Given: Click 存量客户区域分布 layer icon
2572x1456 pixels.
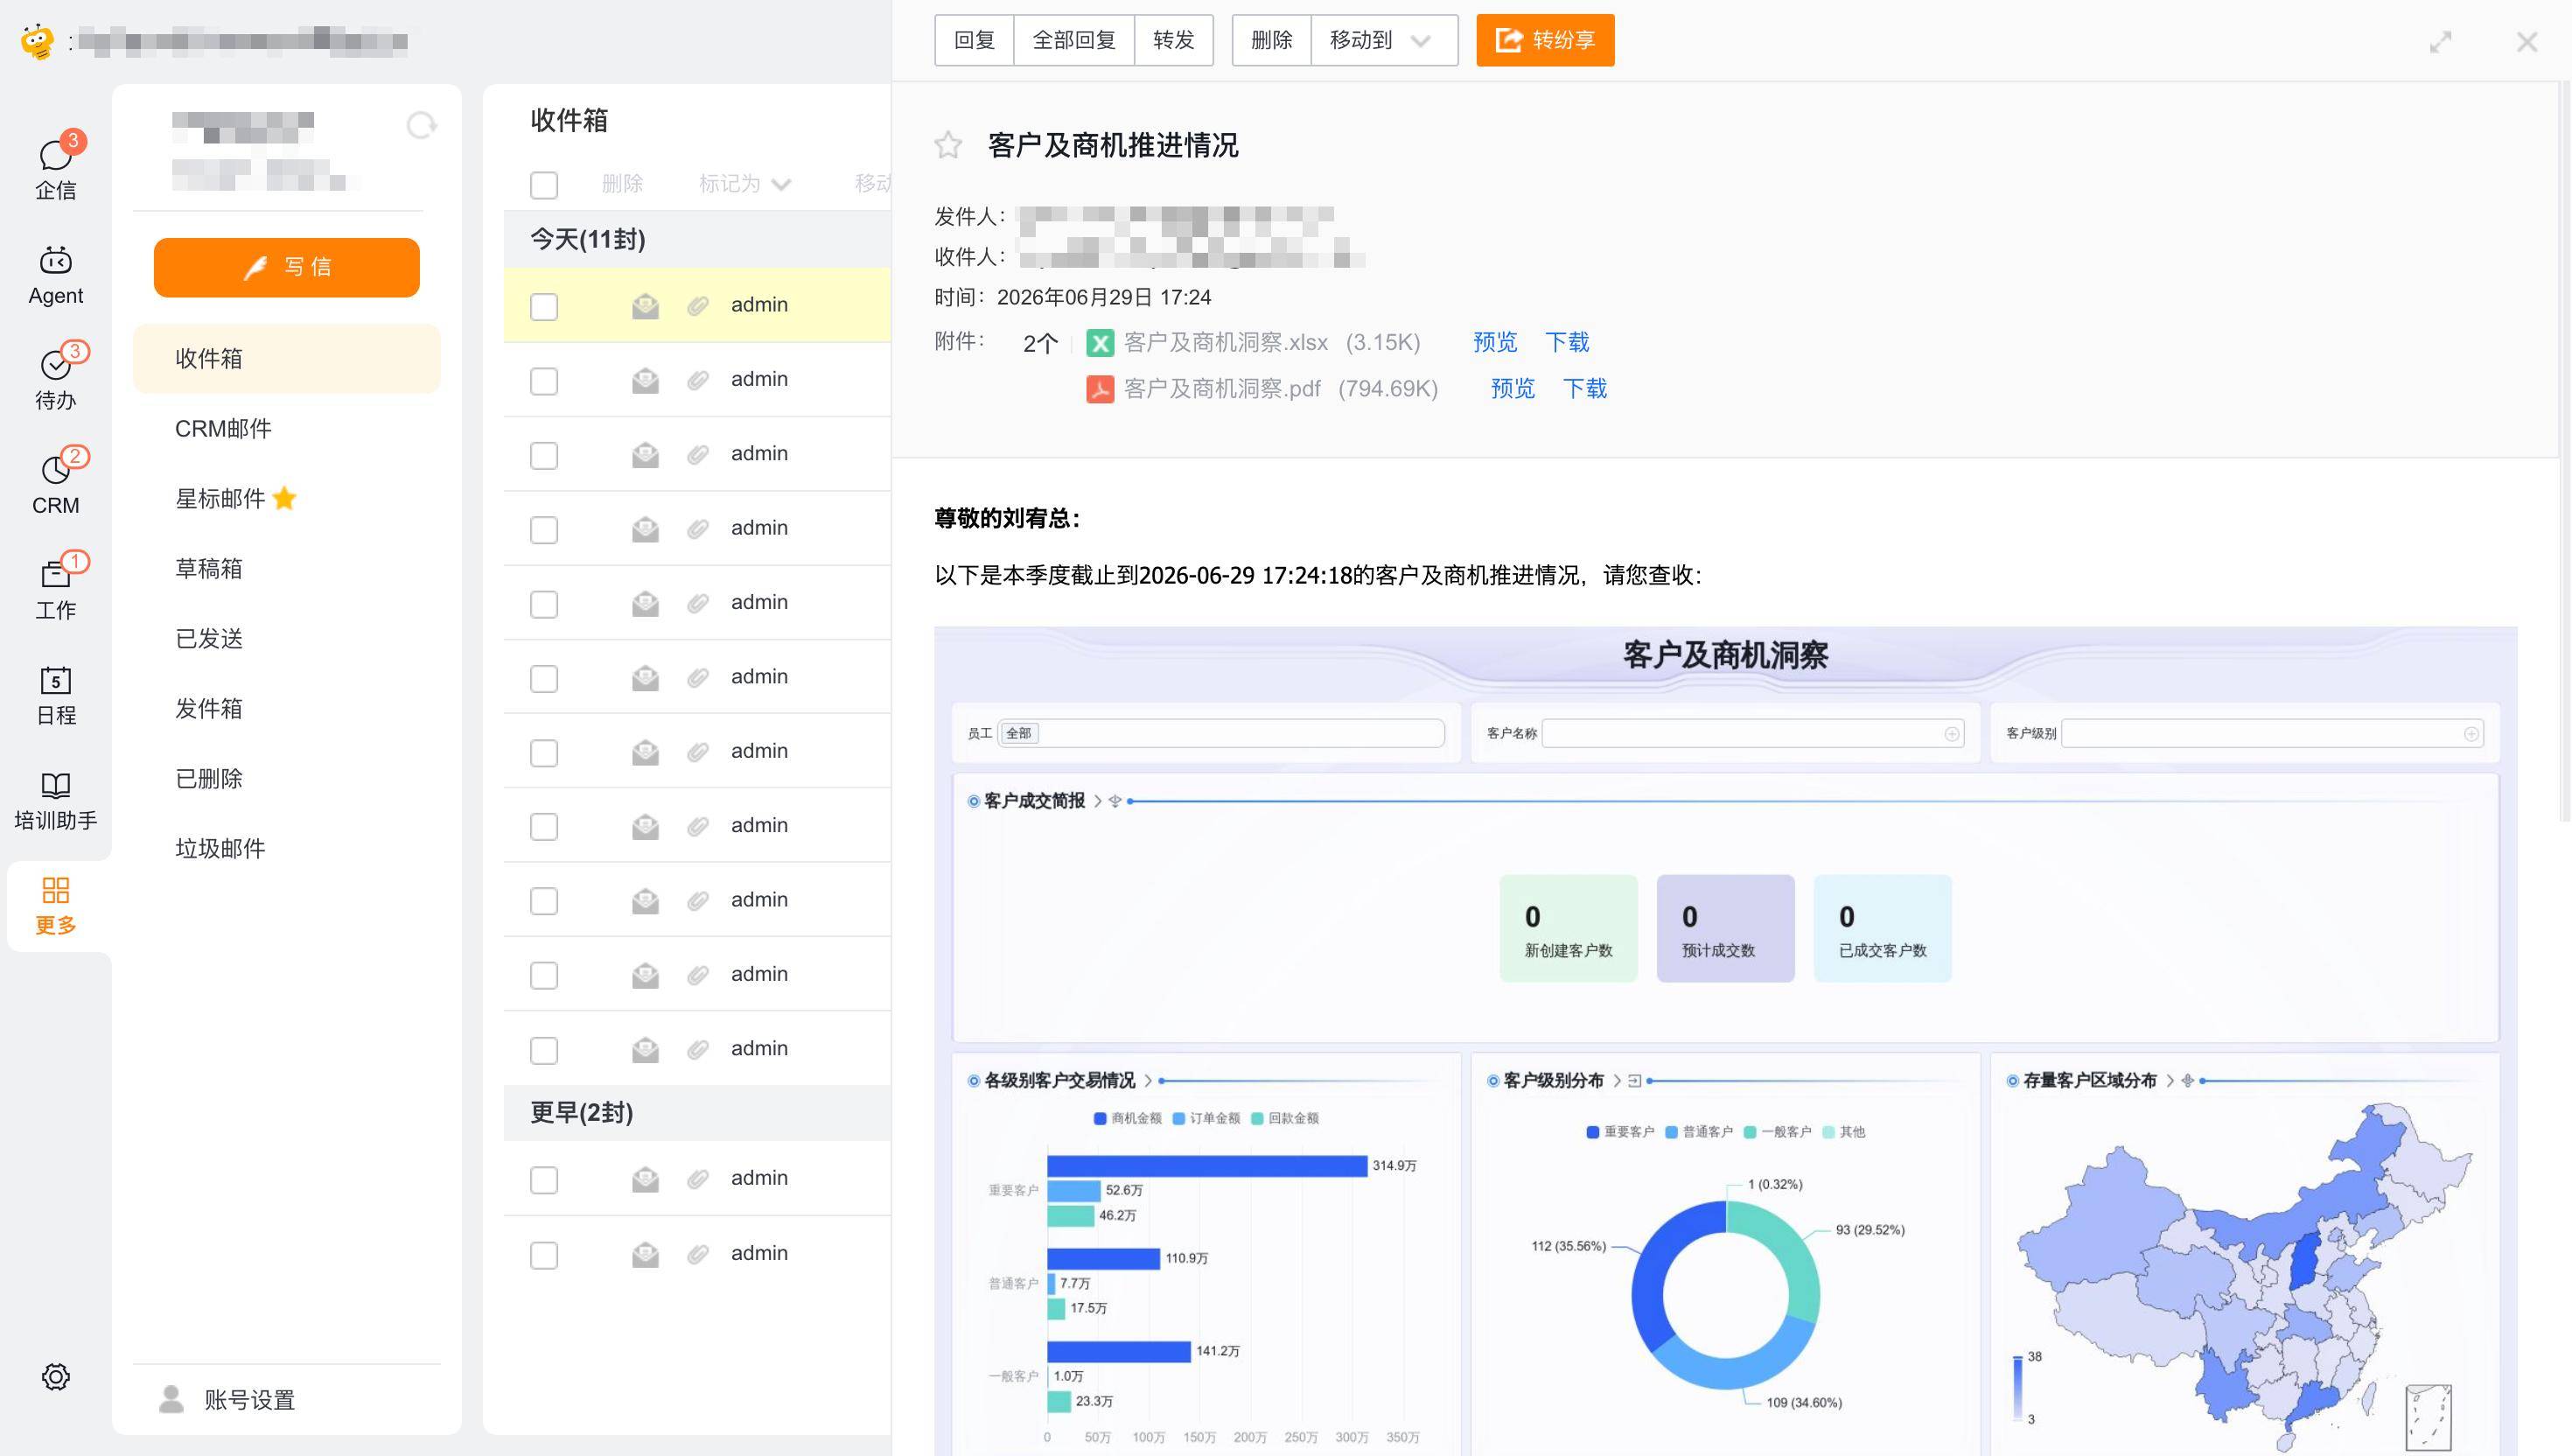Looking at the screenshot, I should [x=2187, y=1080].
